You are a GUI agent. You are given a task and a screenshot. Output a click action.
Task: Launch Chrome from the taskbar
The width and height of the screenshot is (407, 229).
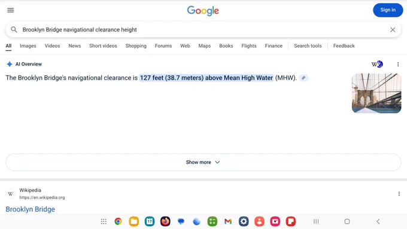[118, 221]
